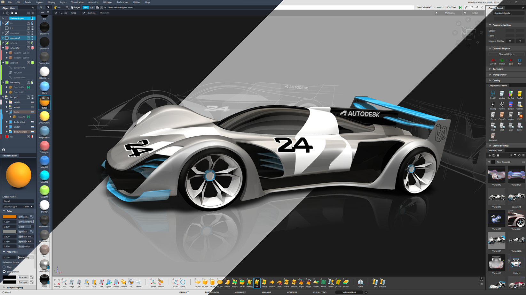The image size is (526, 295).
Task: Open the Visualization menu
Action: 77,2
